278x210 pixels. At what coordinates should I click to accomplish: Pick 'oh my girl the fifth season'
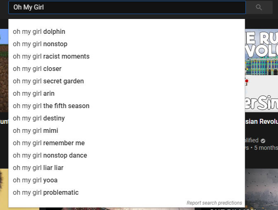point(51,106)
